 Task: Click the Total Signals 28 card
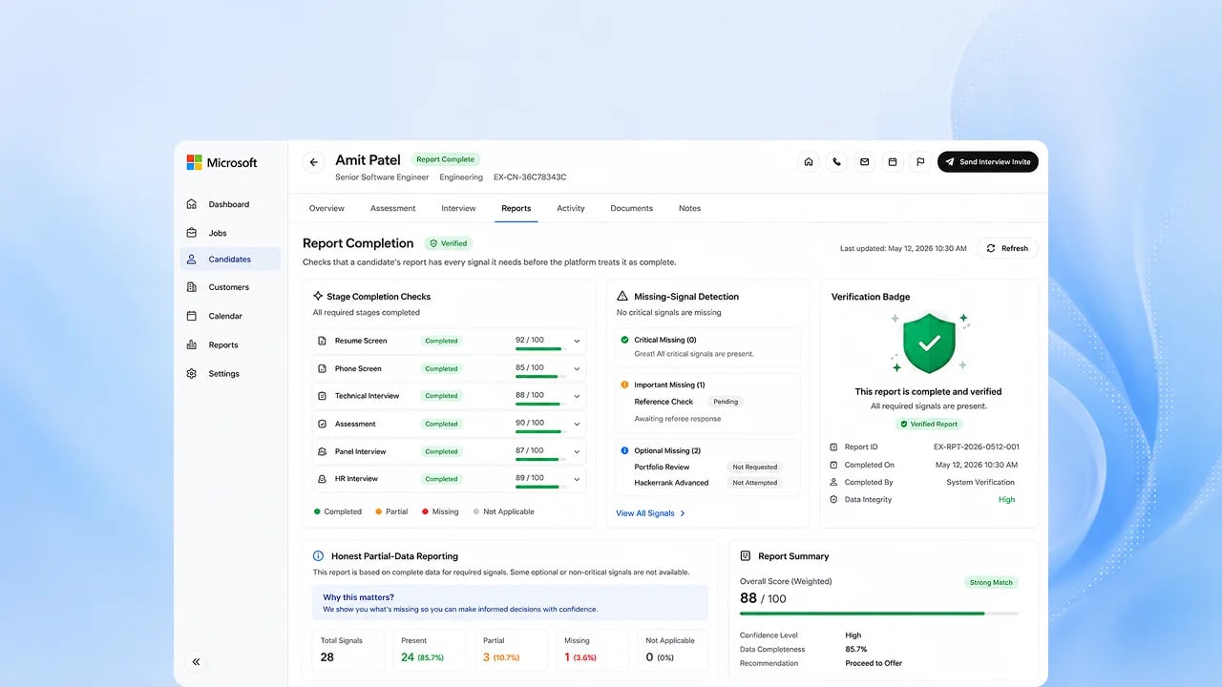(x=348, y=649)
